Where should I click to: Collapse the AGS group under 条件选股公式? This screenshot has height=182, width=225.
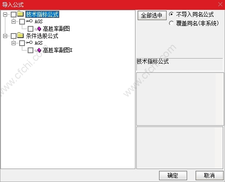coord(13,43)
